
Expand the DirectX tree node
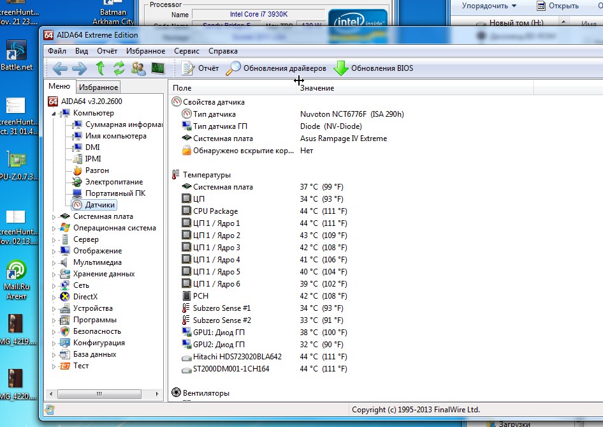[54, 297]
